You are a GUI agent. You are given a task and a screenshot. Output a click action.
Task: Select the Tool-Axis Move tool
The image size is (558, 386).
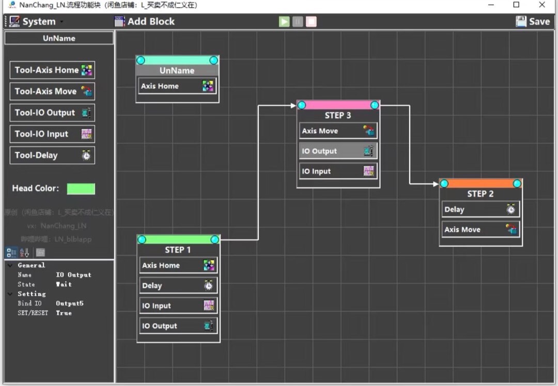(52, 91)
